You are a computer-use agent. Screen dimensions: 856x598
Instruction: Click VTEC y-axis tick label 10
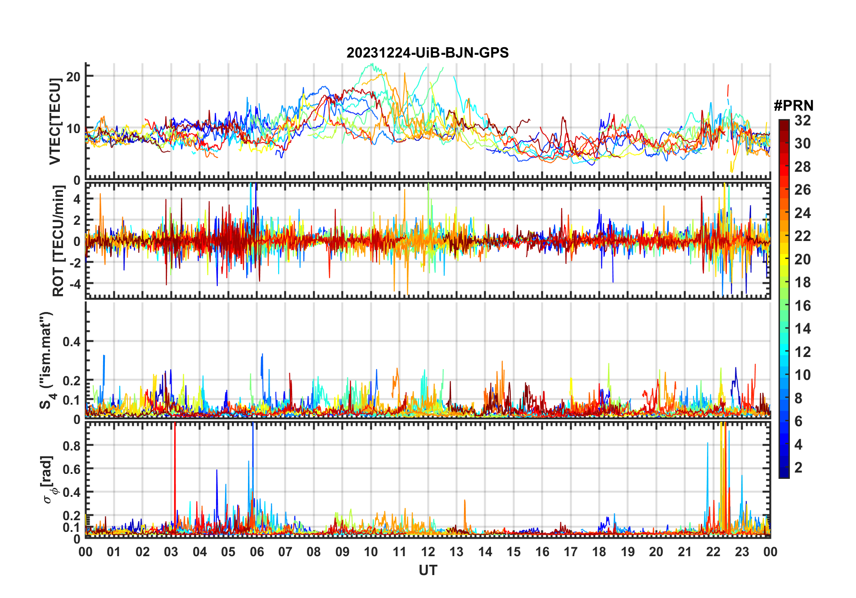point(73,129)
